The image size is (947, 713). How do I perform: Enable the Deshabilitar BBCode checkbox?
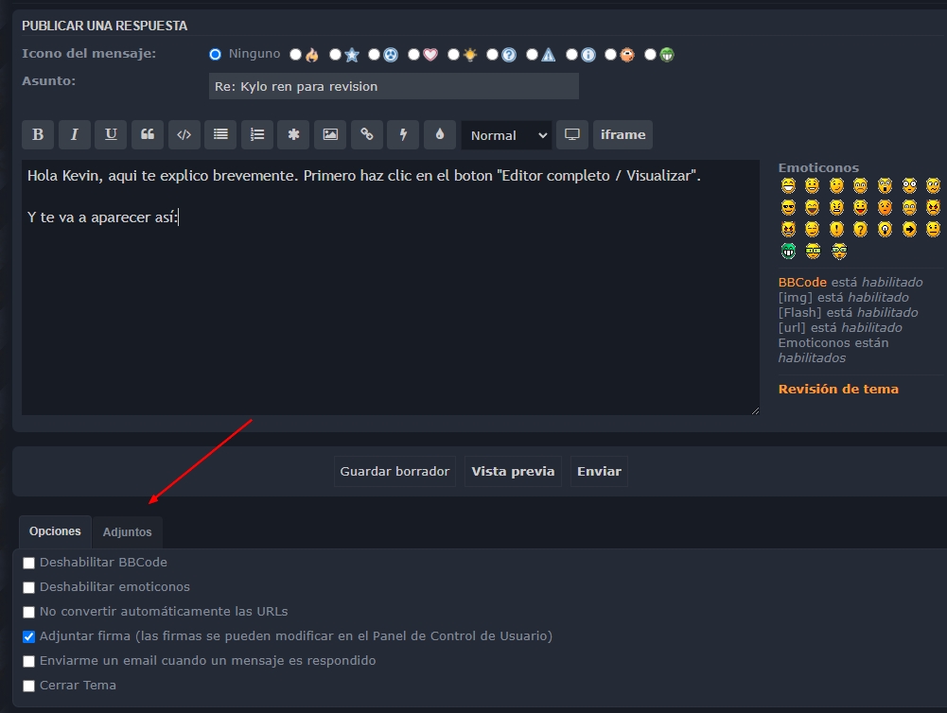(29, 564)
